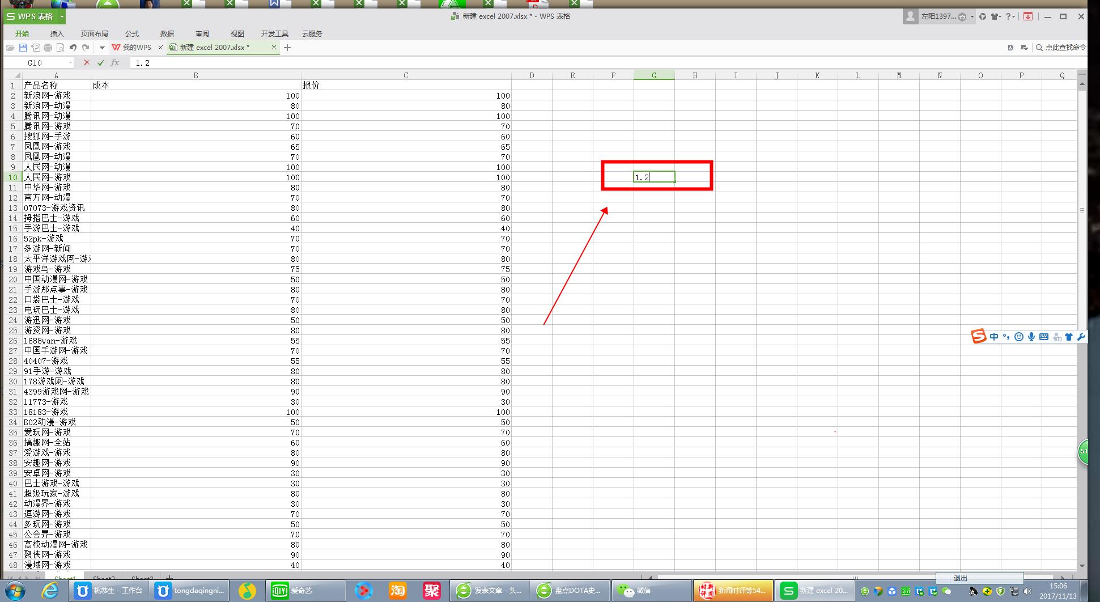Click the vertical scrollbar down arrow
This screenshot has width=1100, height=602.
tap(1082, 565)
